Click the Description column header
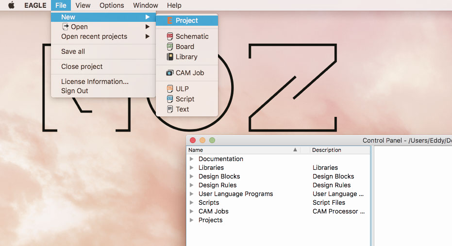Viewport: 452px width, 246px height. (x=340, y=150)
